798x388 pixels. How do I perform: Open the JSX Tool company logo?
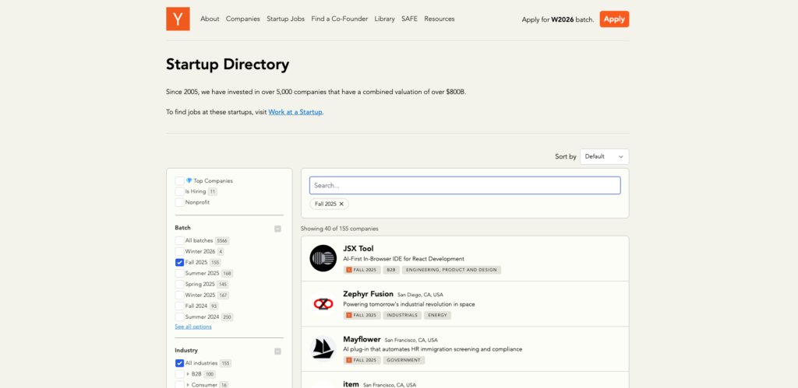coord(323,258)
